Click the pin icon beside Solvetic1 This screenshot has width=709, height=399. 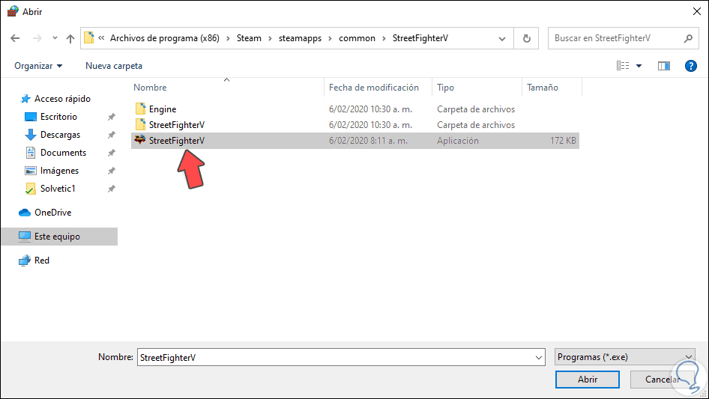point(111,189)
